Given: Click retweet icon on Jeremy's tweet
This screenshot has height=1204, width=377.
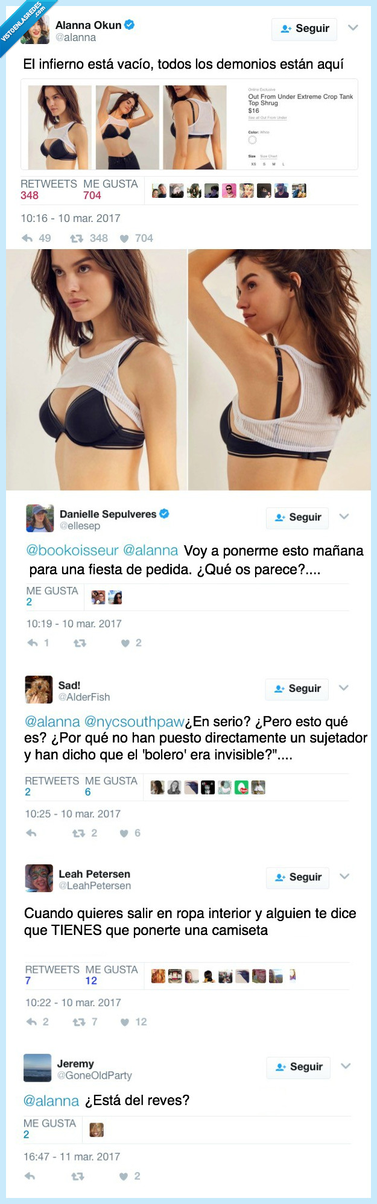Looking at the screenshot, I should 78,1176.
